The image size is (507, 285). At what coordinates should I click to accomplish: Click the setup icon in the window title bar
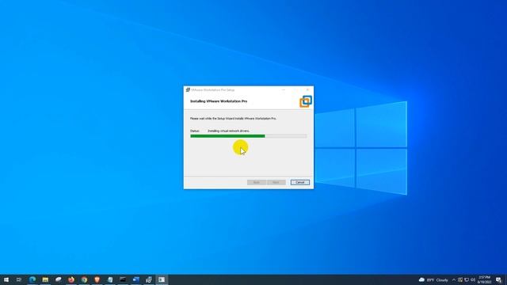pyautogui.click(x=188, y=89)
